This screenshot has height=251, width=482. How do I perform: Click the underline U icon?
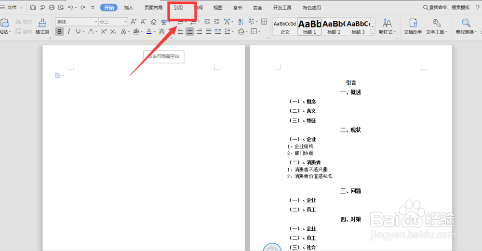pyautogui.click(x=78, y=31)
